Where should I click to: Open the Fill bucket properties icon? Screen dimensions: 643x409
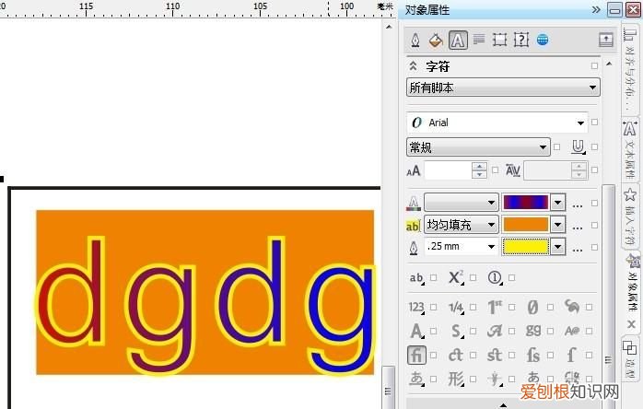pos(436,41)
